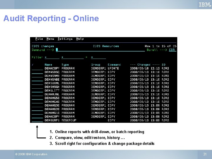Place cursor in the DEMSMSGH row's action field
Image resolution: width=212 pixels, height=159 pixels.
pos(37,87)
